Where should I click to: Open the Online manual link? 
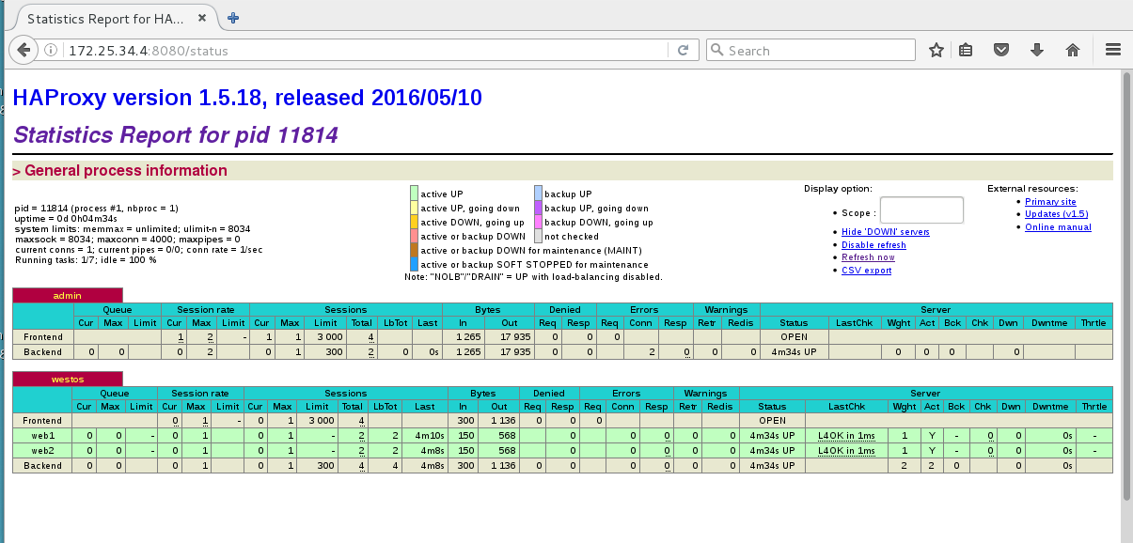click(1058, 227)
